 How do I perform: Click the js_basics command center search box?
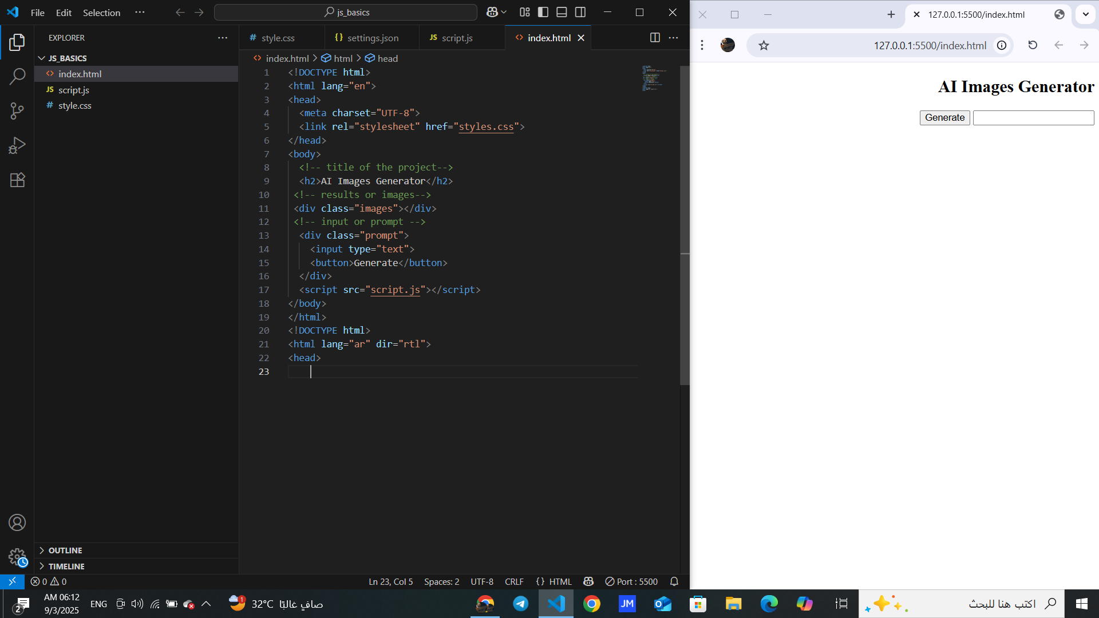point(346,12)
